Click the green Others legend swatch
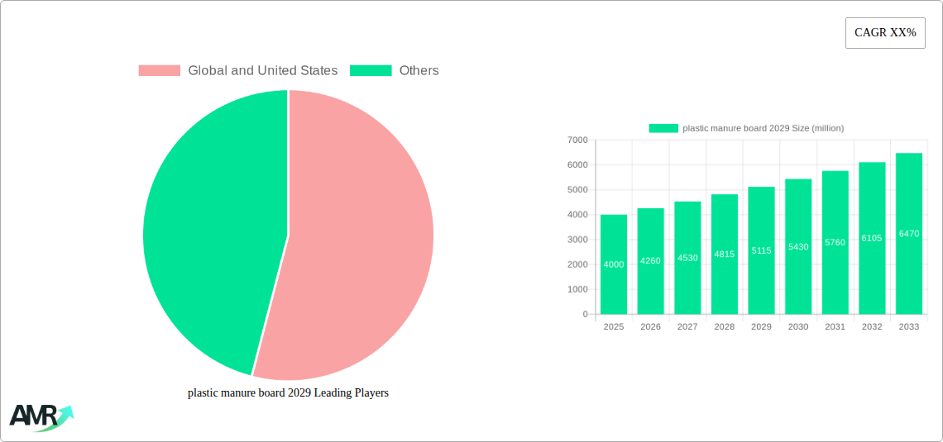The image size is (943, 442). (370, 71)
